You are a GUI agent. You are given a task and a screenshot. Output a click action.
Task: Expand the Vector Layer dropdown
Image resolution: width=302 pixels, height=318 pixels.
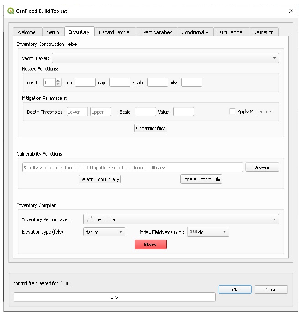(x=166, y=58)
